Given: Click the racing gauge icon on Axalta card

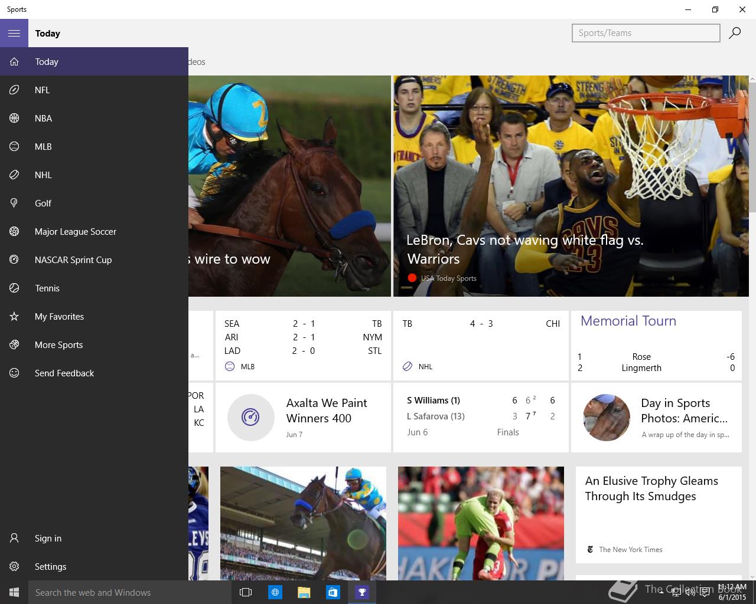Looking at the screenshot, I should click(x=250, y=418).
